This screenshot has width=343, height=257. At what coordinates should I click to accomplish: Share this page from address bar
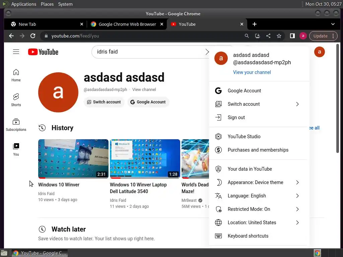click(x=268, y=36)
